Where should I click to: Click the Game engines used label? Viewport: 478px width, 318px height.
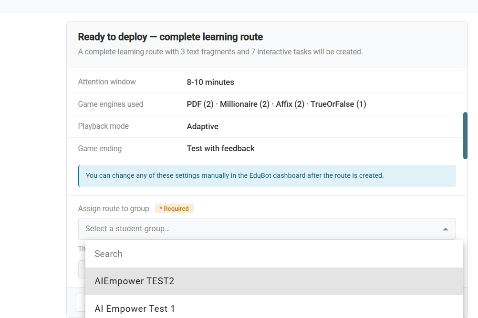tap(110, 104)
